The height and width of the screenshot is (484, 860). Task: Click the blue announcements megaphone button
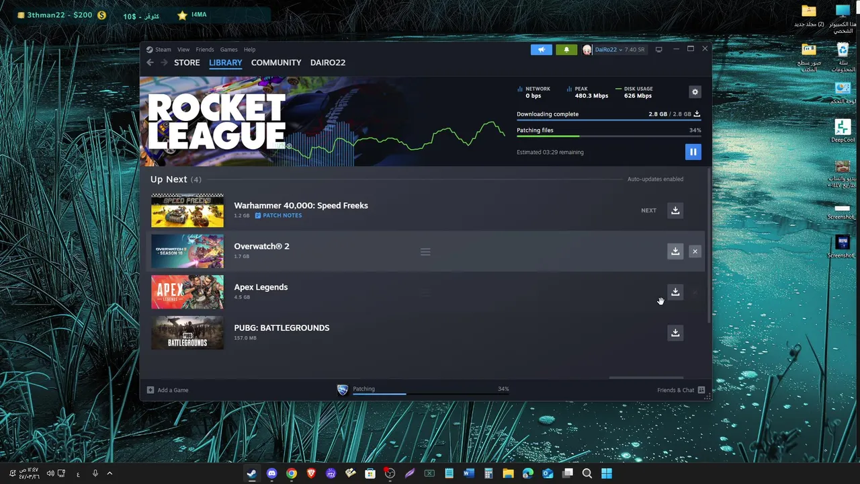coord(541,49)
